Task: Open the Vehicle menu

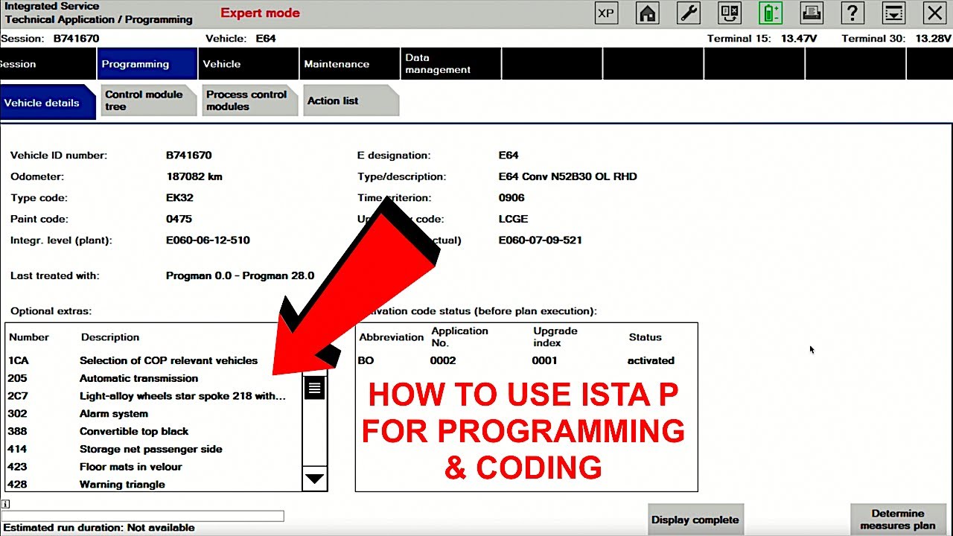Action: [x=249, y=63]
